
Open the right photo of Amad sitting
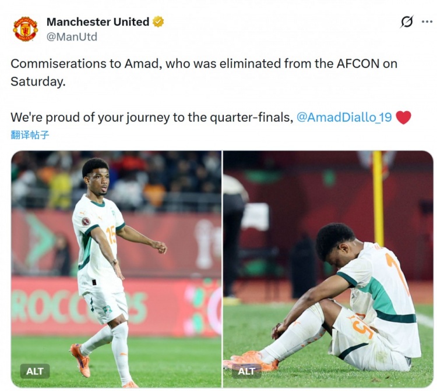pos(328,268)
